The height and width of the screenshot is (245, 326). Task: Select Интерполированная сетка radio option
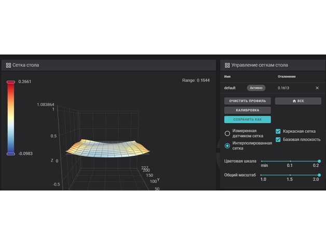tap(227, 146)
